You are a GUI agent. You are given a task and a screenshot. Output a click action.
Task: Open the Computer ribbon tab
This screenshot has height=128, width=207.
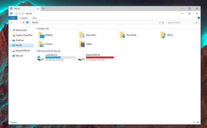(24, 18)
